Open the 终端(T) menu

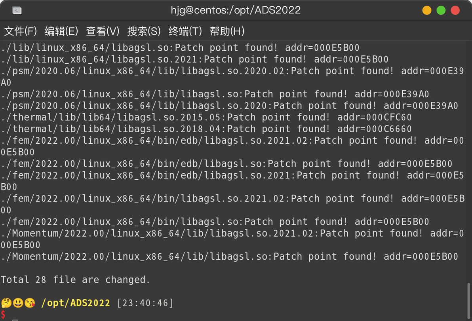[x=185, y=31]
